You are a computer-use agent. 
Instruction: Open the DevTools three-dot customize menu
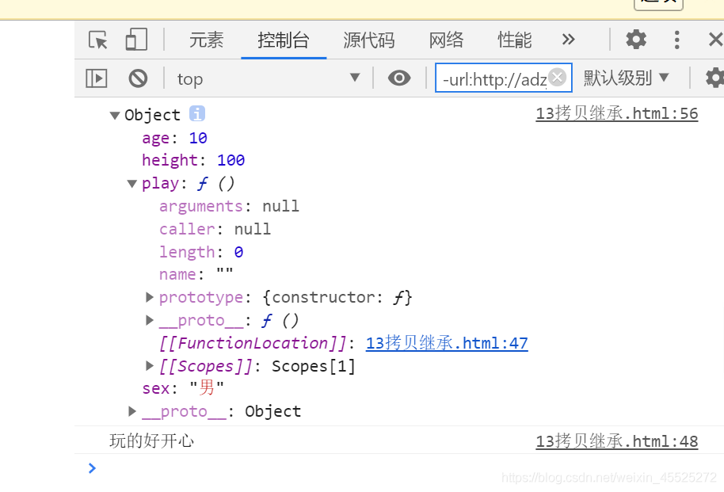(x=676, y=40)
